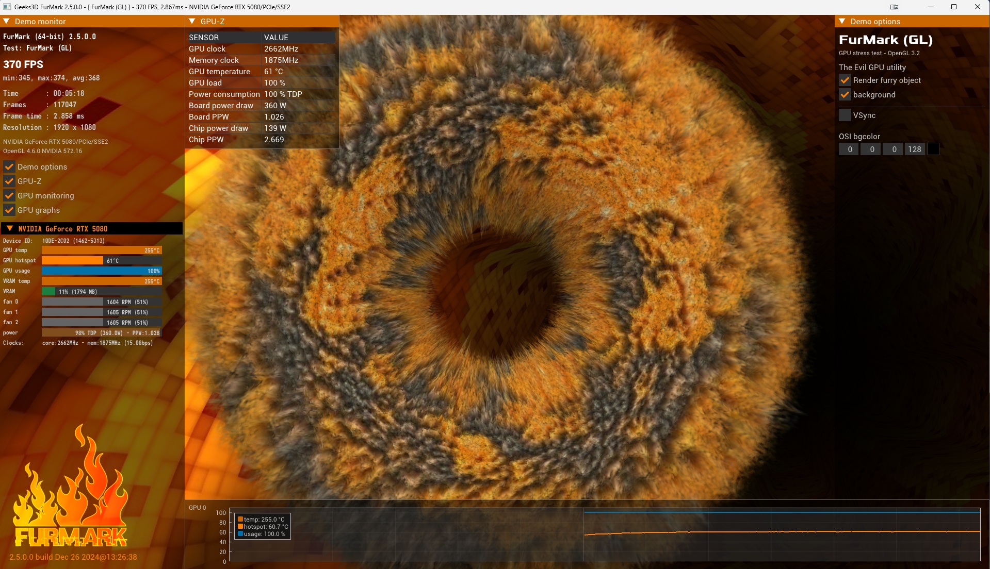The width and height of the screenshot is (990, 569).
Task: Click the GPU hotspot 61°C bar
Action: pyautogui.click(x=102, y=260)
